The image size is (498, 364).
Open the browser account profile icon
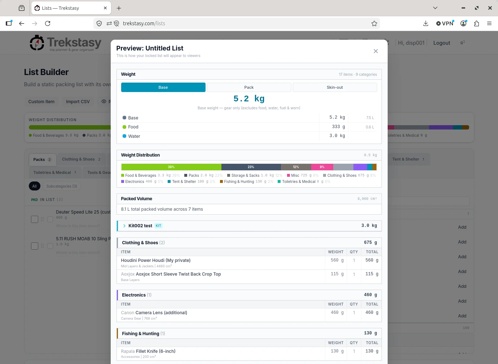[464, 23]
